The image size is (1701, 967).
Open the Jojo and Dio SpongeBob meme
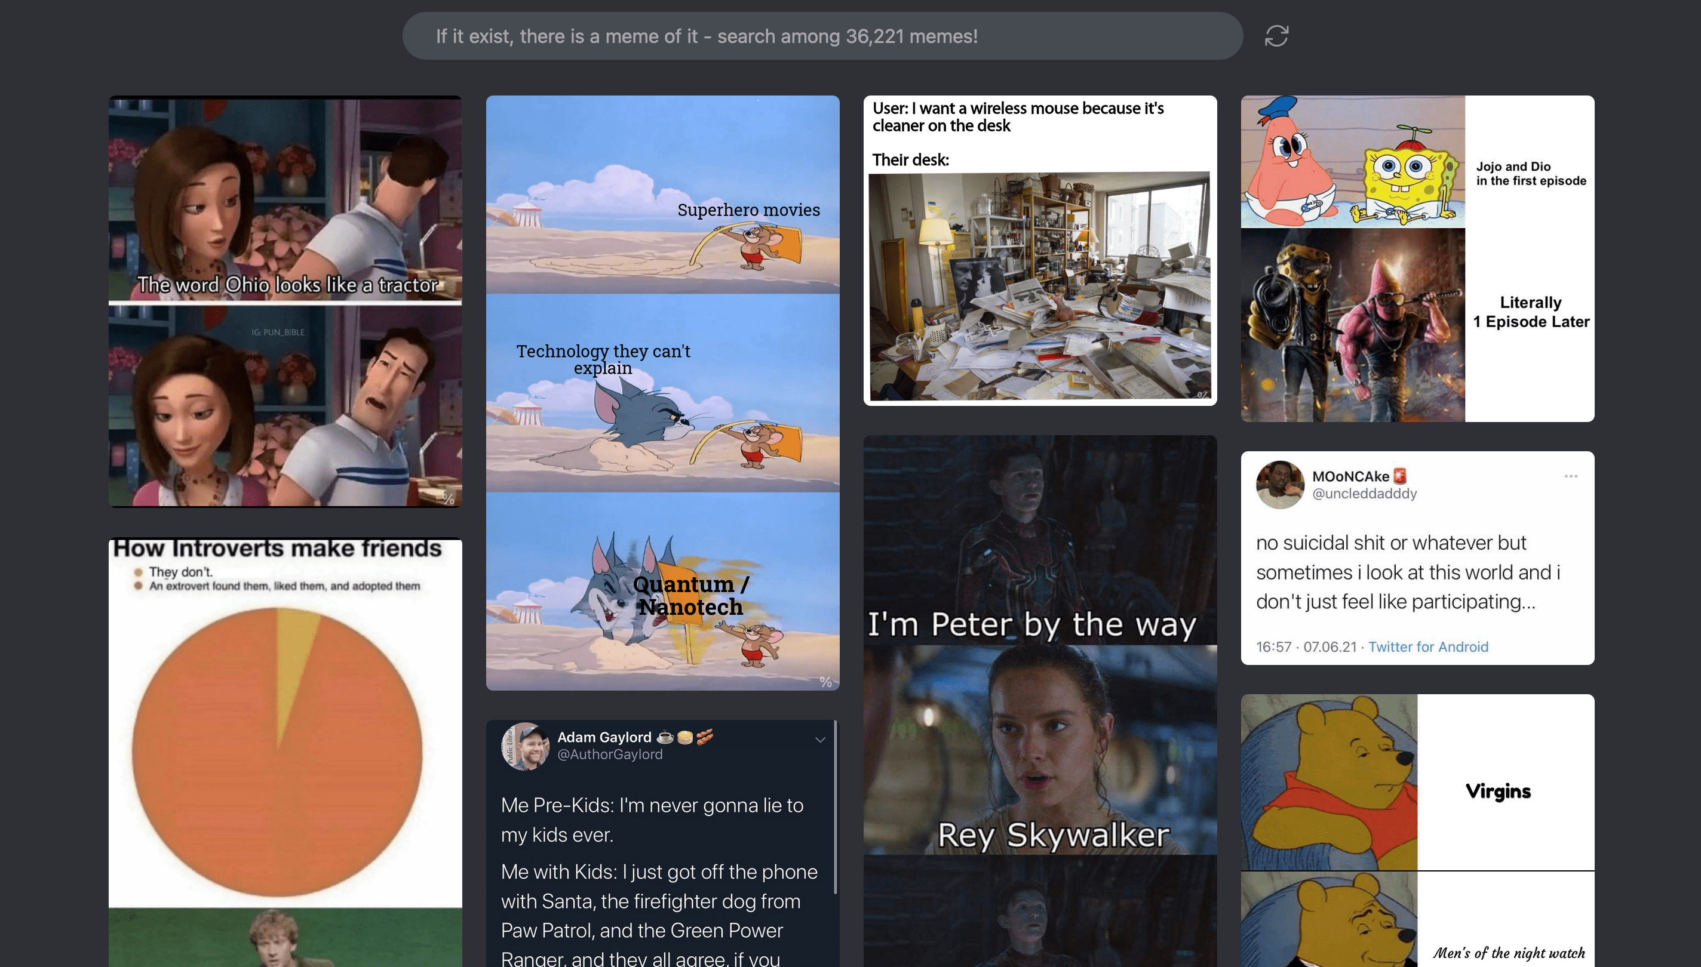click(1417, 258)
